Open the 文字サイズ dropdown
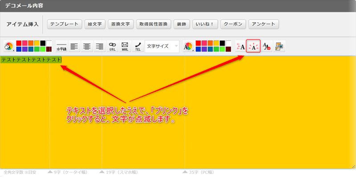This screenshot has width=356, height=180. (162, 46)
